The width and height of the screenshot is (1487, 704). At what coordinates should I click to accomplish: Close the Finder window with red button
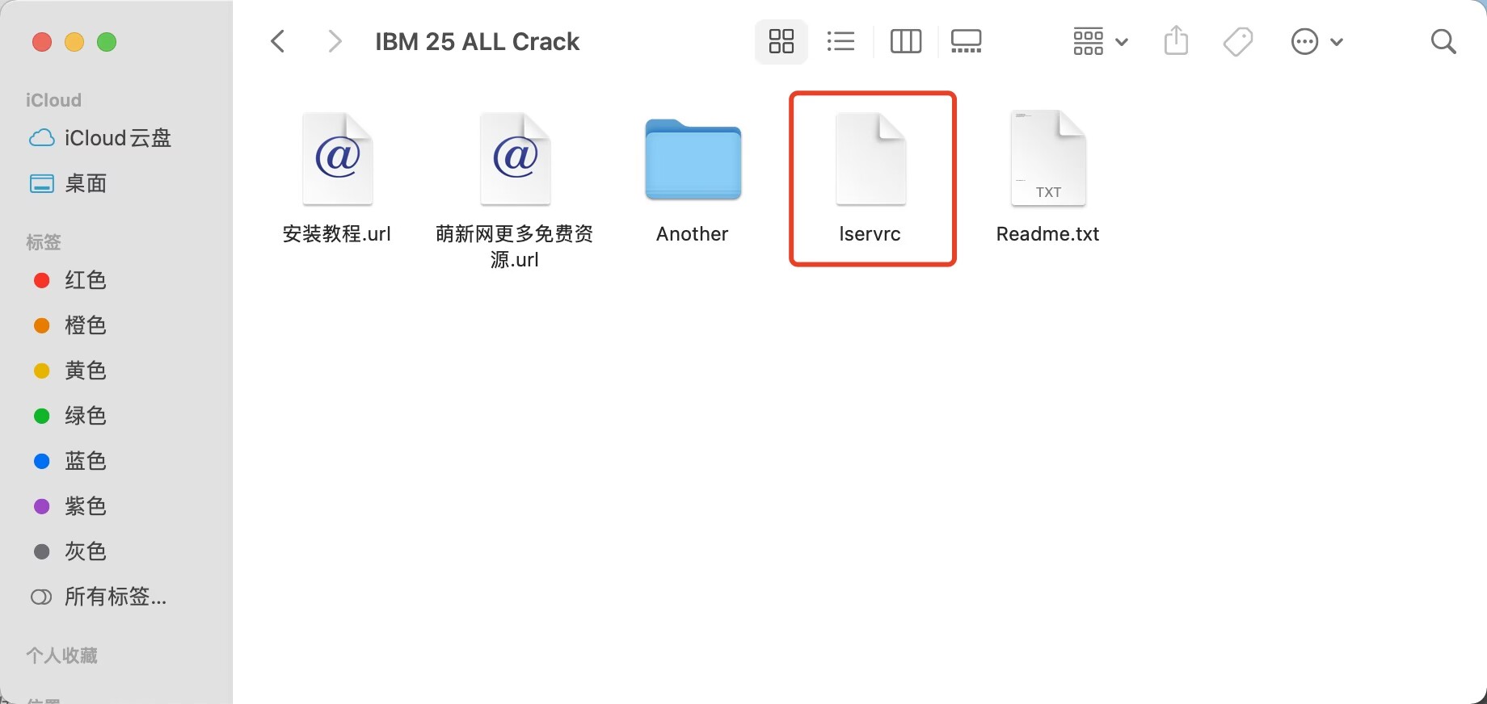point(42,42)
